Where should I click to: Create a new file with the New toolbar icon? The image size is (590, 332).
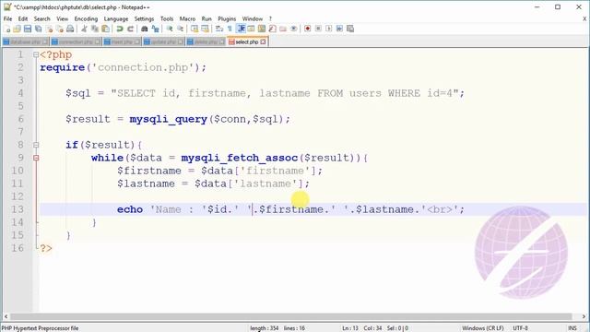[7, 29]
